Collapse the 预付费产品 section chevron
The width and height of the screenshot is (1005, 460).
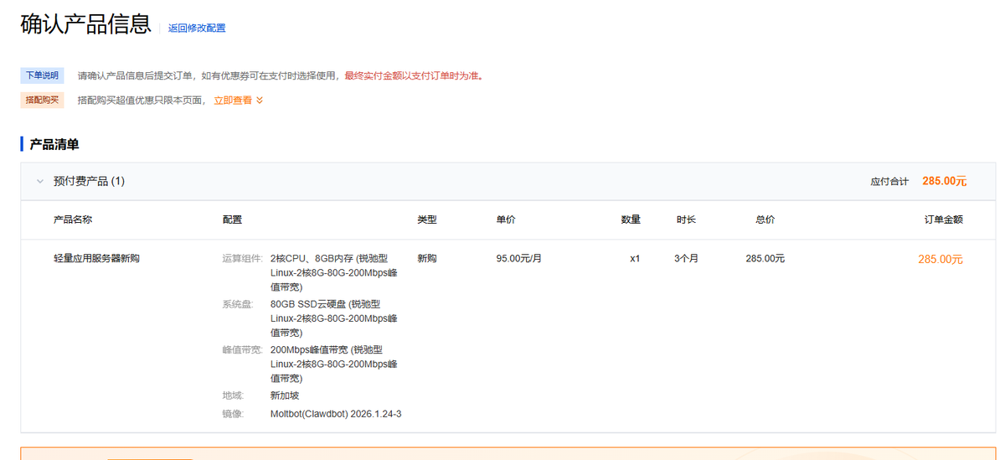tap(39, 181)
